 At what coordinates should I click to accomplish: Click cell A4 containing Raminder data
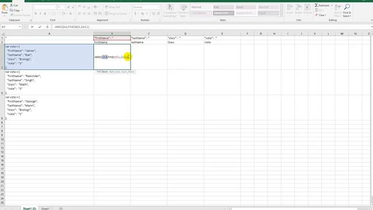click(49, 82)
